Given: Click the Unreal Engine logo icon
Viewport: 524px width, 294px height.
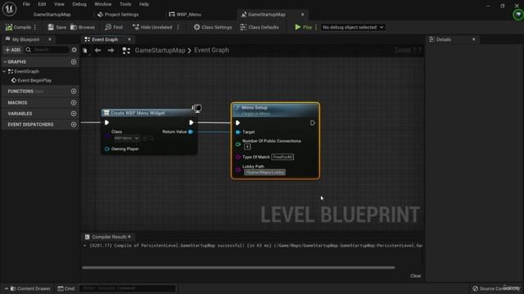Looking at the screenshot, I should [x=9, y=9].
